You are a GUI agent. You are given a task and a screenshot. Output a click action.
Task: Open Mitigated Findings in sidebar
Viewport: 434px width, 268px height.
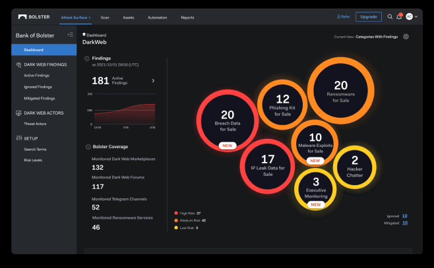pyautogui.click(x=40, y=98)
